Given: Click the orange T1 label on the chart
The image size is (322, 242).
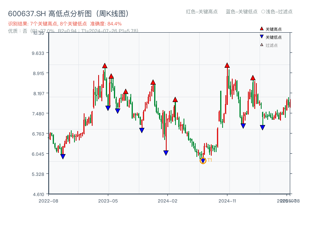Looking at the screenshot, I should (210, 161).
